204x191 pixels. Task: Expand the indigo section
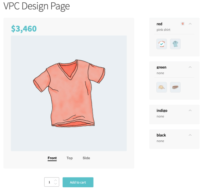(190, 110)
